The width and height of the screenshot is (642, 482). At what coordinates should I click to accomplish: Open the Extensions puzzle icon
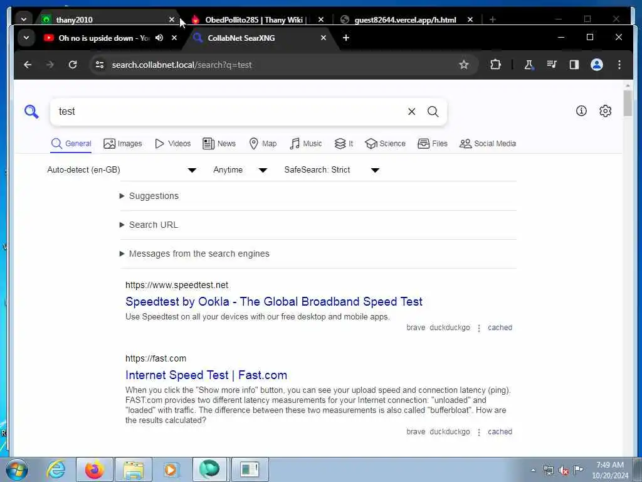tap(495, 65)
